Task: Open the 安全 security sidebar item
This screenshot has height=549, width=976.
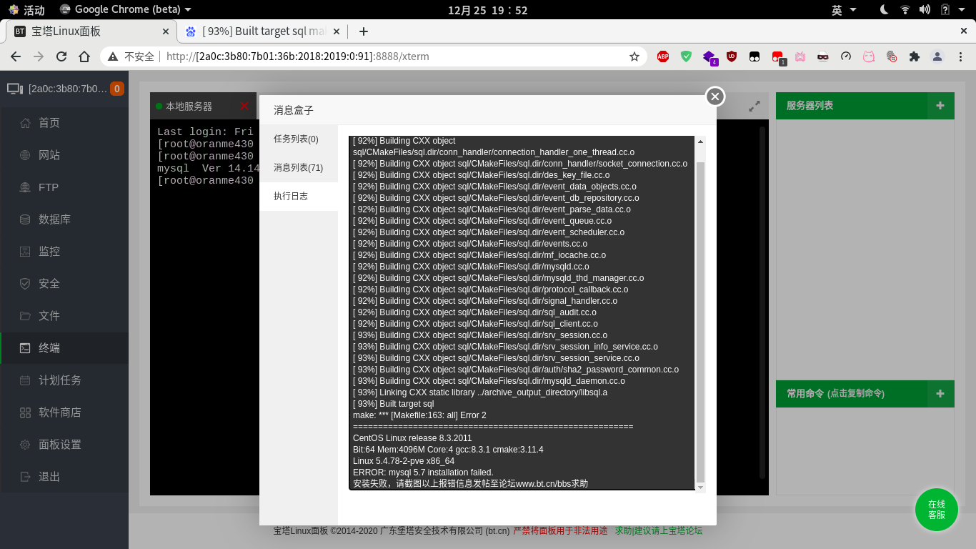Action: click(x=64, y=284)
